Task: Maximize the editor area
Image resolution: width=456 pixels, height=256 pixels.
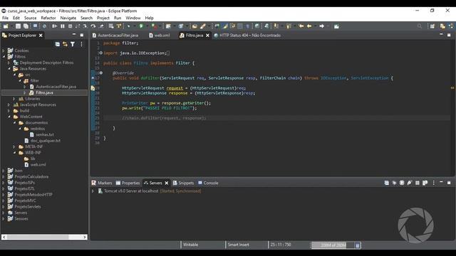Action: point(449,35)
